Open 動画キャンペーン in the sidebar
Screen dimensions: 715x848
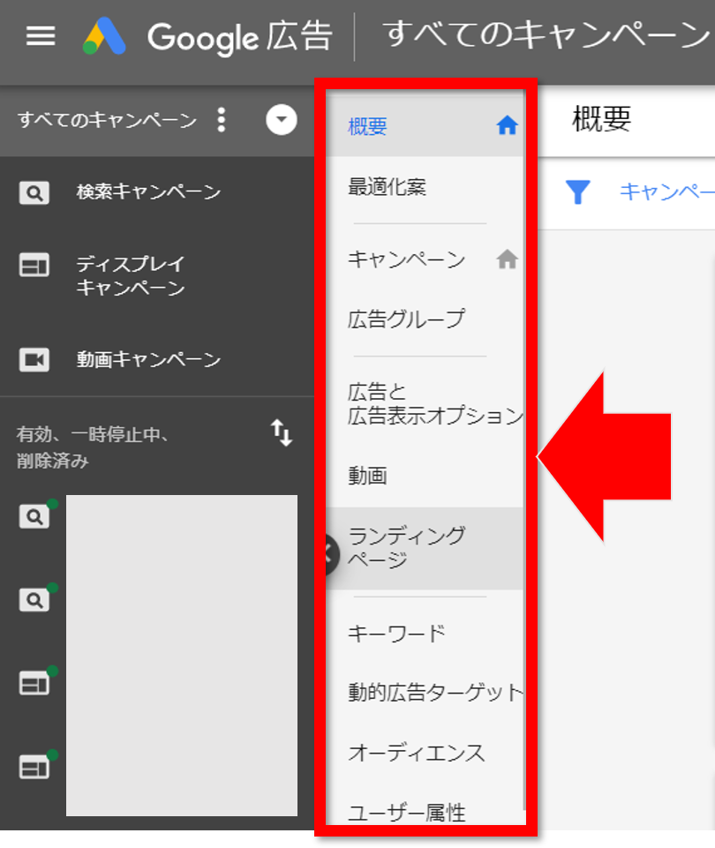tap(148, 360)
